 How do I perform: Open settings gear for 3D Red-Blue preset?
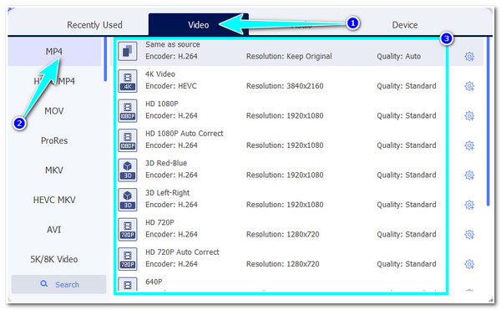pos(469,175)
